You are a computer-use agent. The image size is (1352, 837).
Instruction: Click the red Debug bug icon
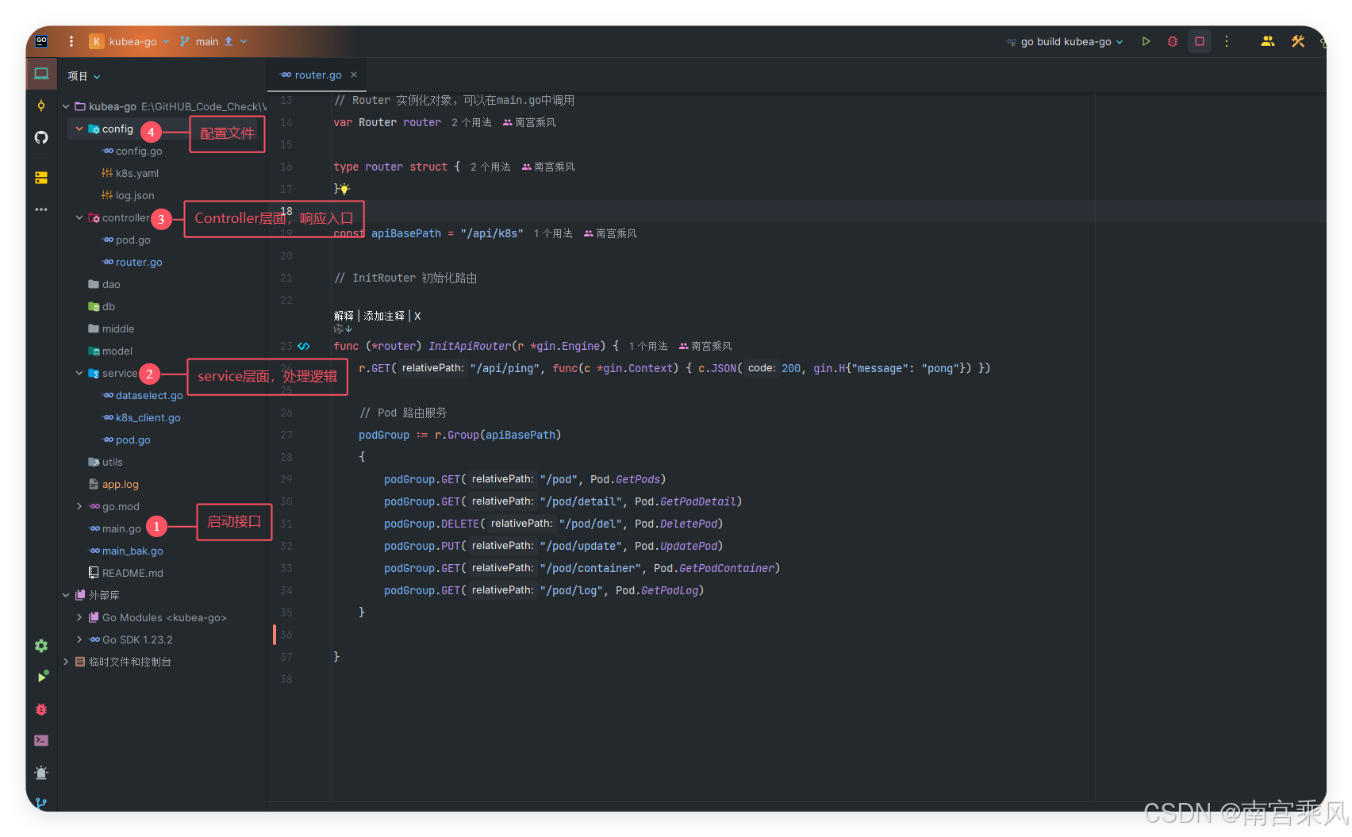click(x=1173, y=41)
